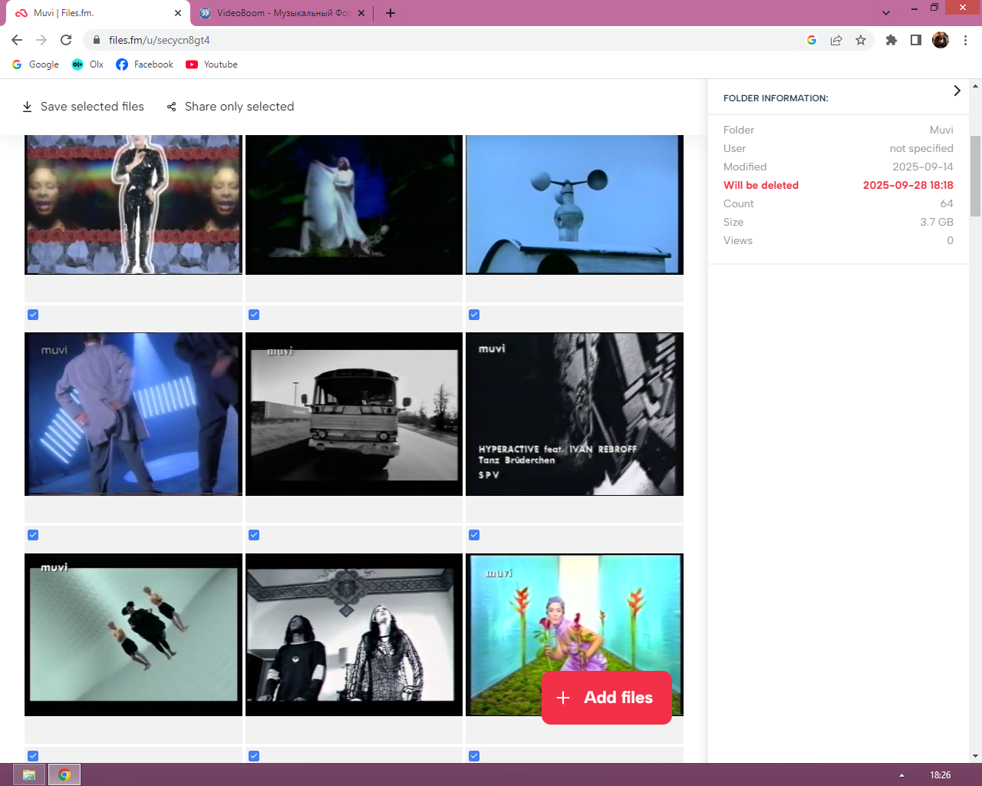Click the share page icon in address bar
This screenshot has width=982, height=786.
[x=836, y=40]
